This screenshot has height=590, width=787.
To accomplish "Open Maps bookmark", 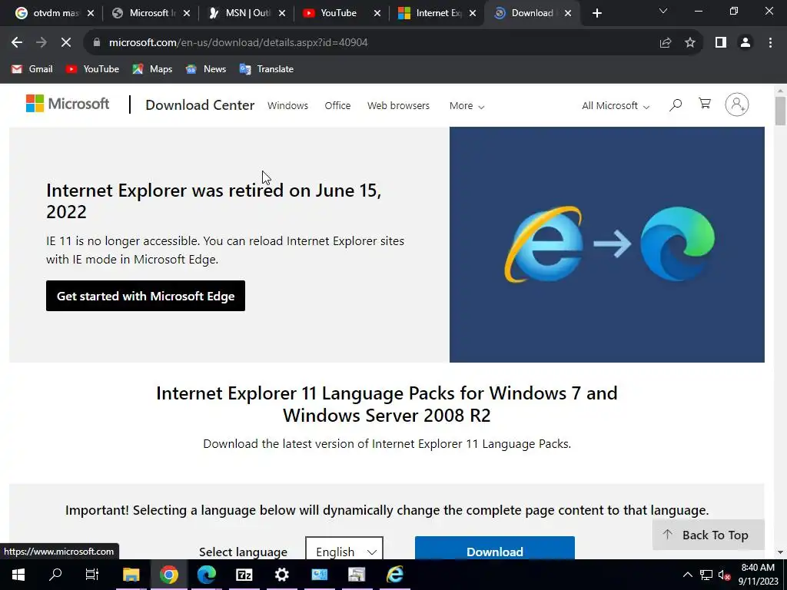I will pyautogui.click(x=152, y=69).
